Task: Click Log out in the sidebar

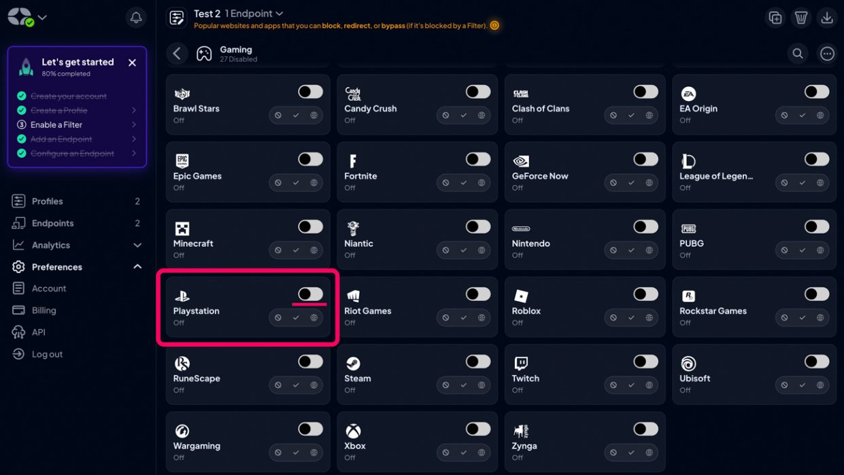Action: [x=47, y=354]
